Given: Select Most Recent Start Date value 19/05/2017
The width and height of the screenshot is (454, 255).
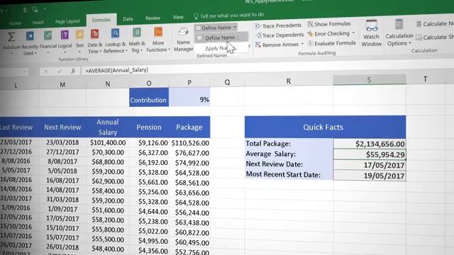Looking at the screenshot, I should click(370, 176).
